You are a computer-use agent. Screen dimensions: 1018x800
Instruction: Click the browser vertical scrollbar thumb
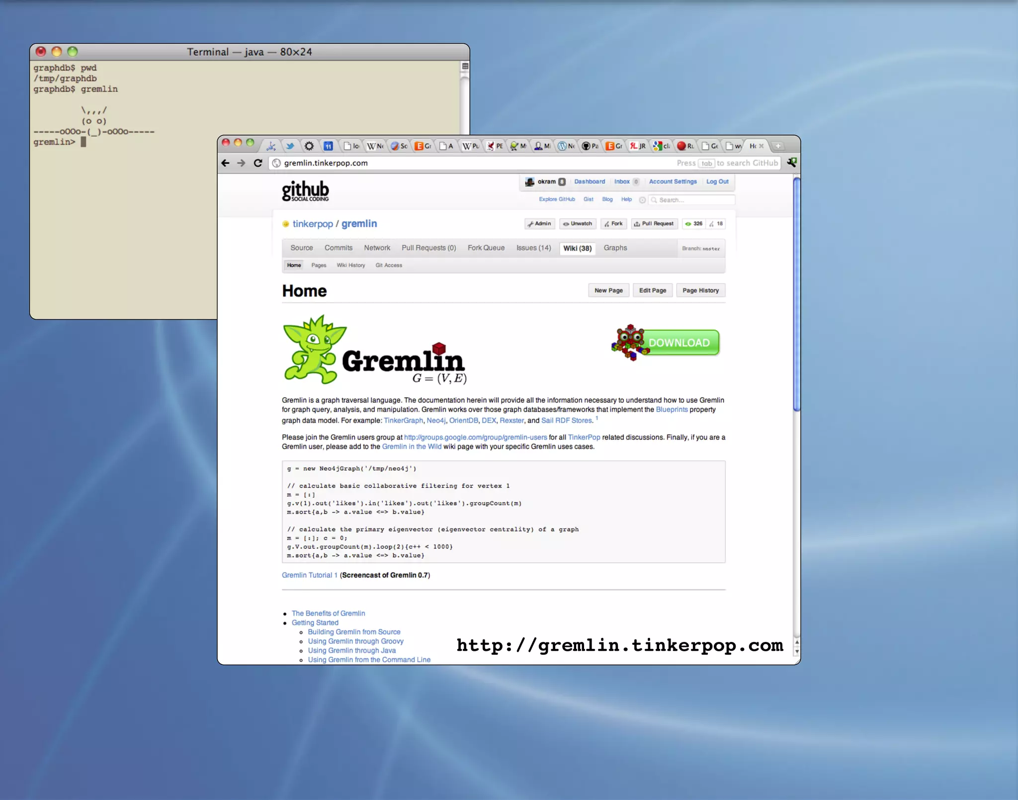point(796,294)
